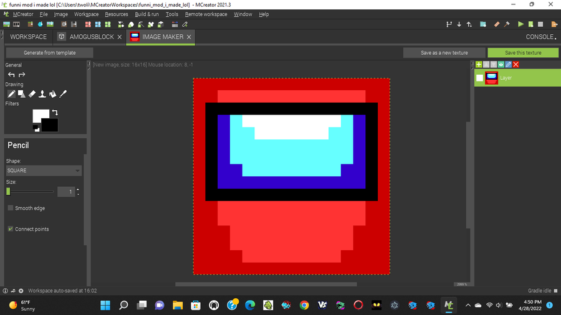Open workspace settings gear in status bar

(x=21, y=291)
